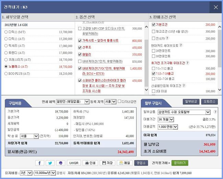
Task: Open 탁송료 region dropdown
Action: click(x=29, y=136)
